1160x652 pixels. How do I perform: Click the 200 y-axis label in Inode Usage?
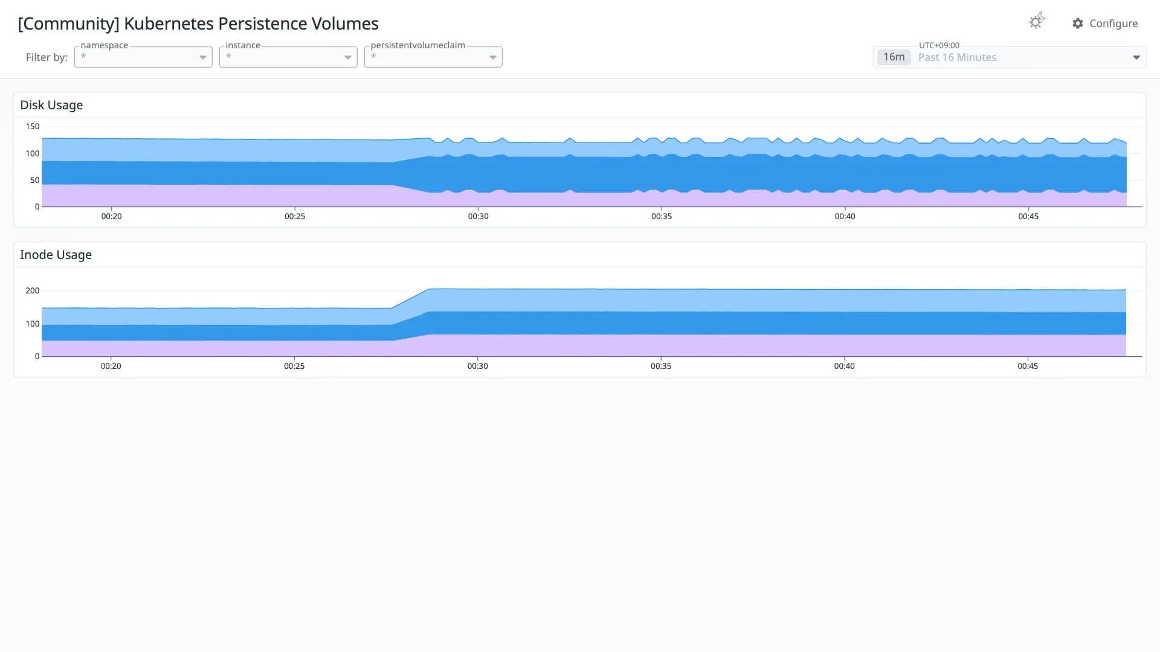pos(33,290)
